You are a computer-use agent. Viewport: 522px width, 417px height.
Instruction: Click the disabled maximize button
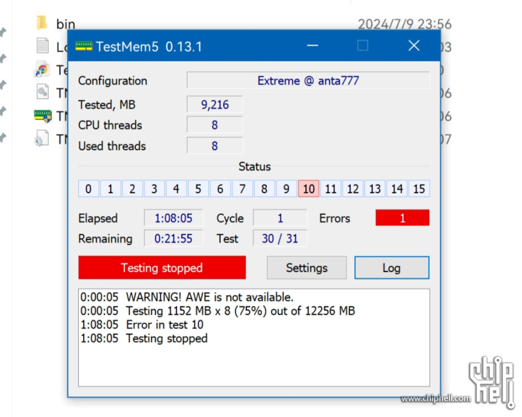coord(363,46)
